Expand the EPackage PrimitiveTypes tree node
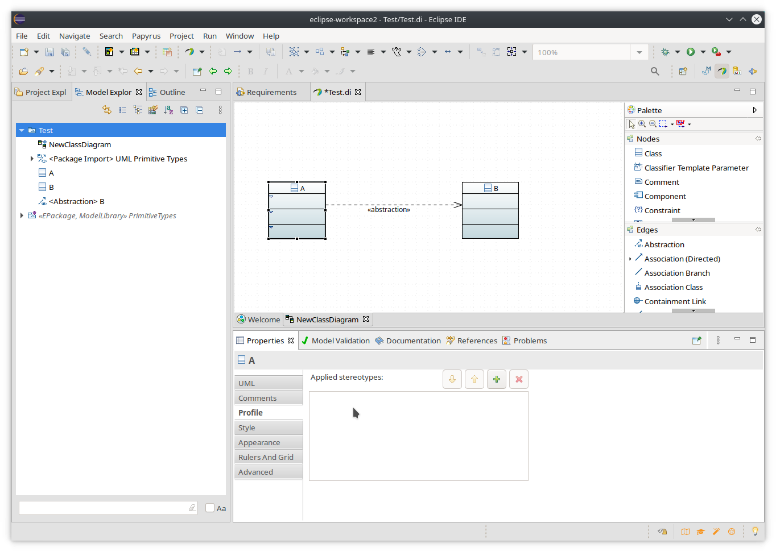776x552 pixels. point(22,215)
